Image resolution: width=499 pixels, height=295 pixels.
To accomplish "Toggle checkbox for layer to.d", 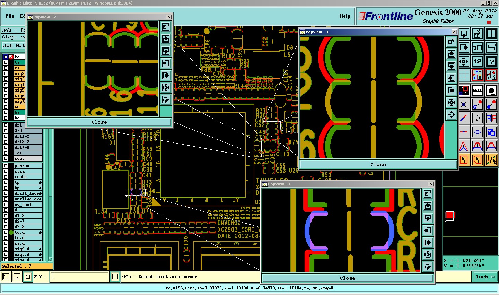I will (x=6, y=232).
